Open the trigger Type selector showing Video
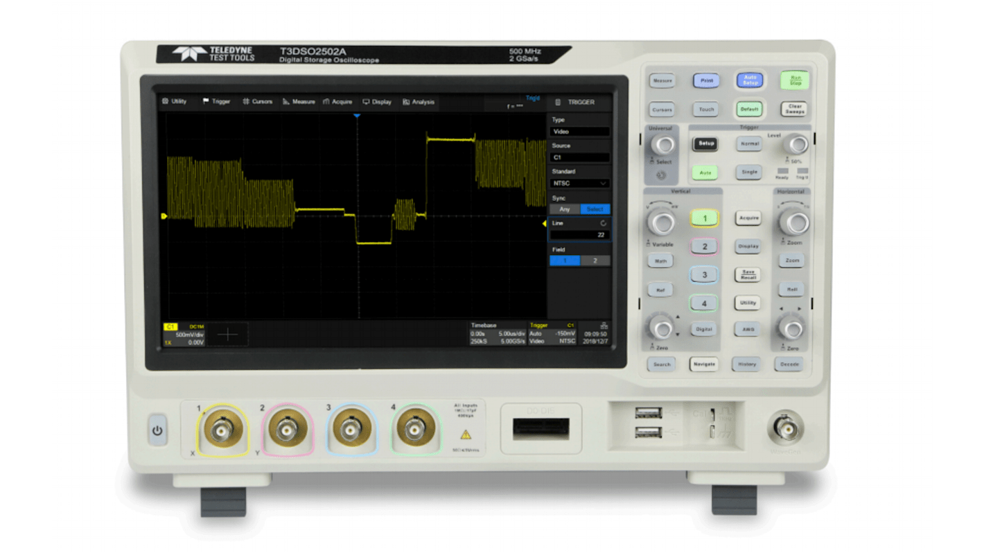Image resolution: width=984 pixels, height=553 pixels. (580, 132)
